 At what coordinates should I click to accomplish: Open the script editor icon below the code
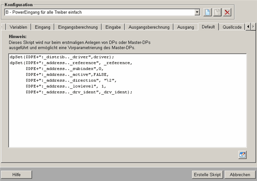[x=242, y=155]
